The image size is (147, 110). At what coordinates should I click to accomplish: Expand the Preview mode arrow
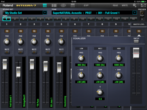pos(142,16)
